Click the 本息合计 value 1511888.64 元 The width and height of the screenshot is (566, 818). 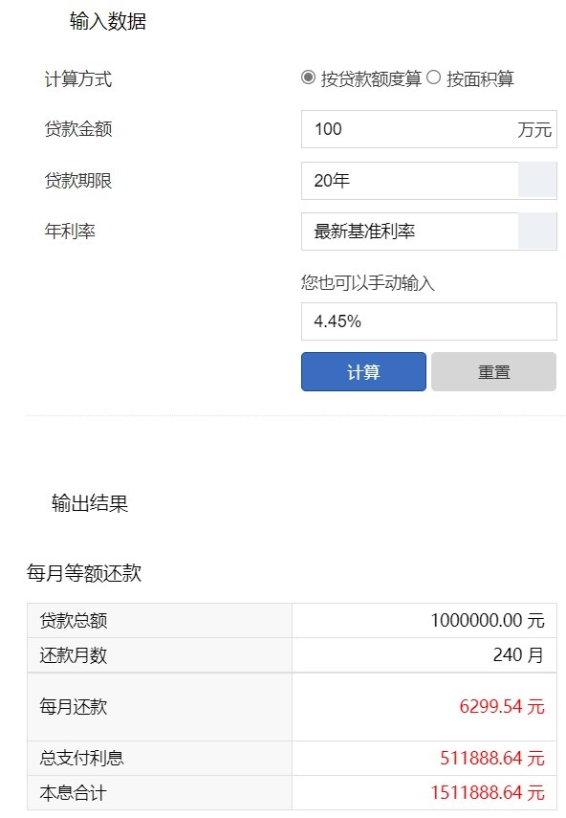pyautogui.click(x=488, y=792)
